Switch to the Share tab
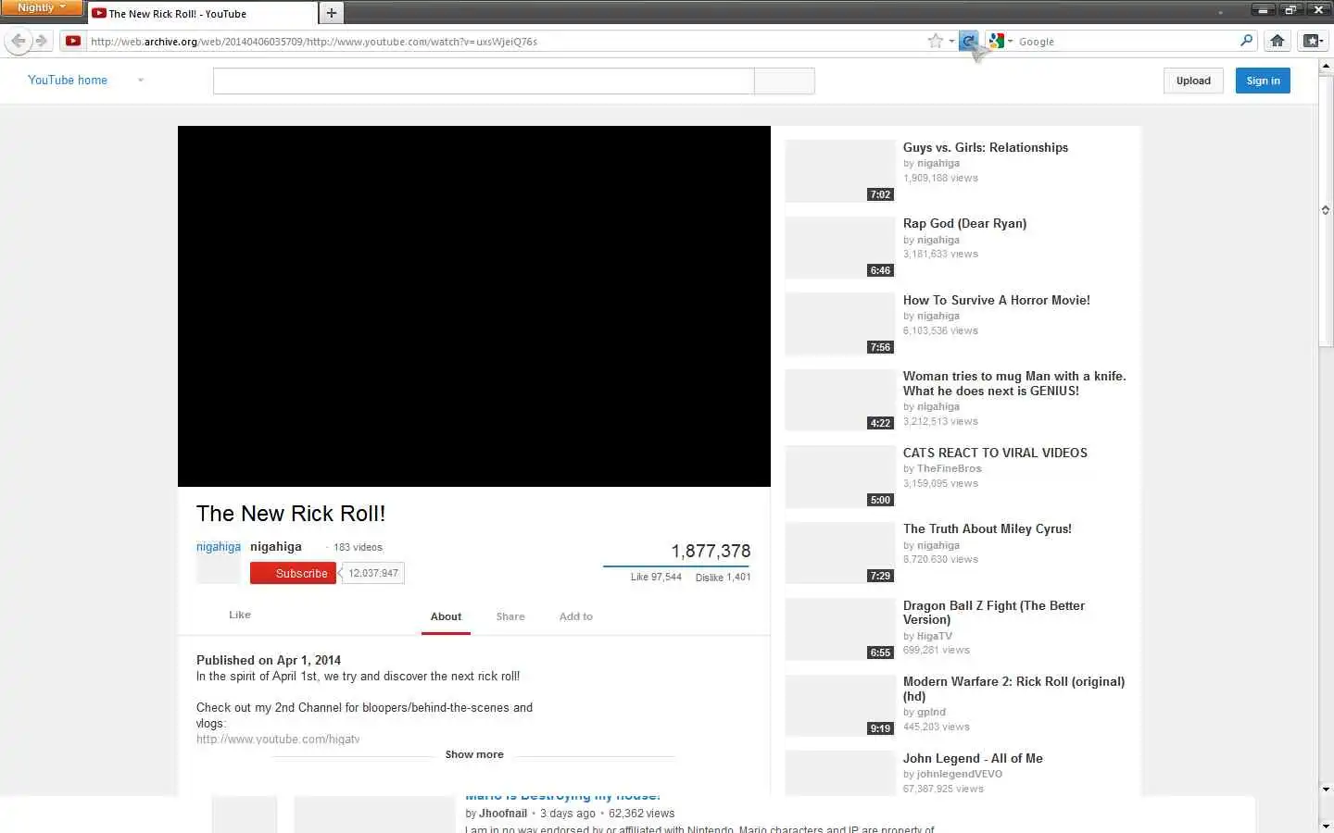This screenshot has height=833, width=1334. coord(510,616)
